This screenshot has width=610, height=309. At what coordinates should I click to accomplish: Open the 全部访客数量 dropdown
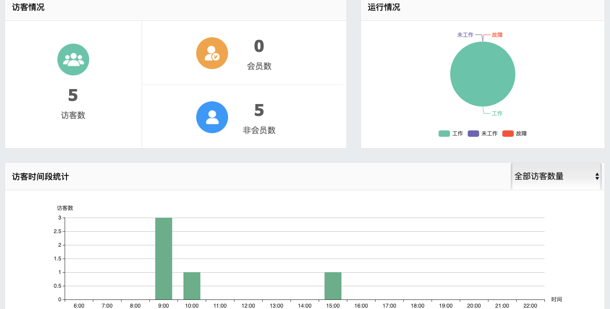coord(556,176)
